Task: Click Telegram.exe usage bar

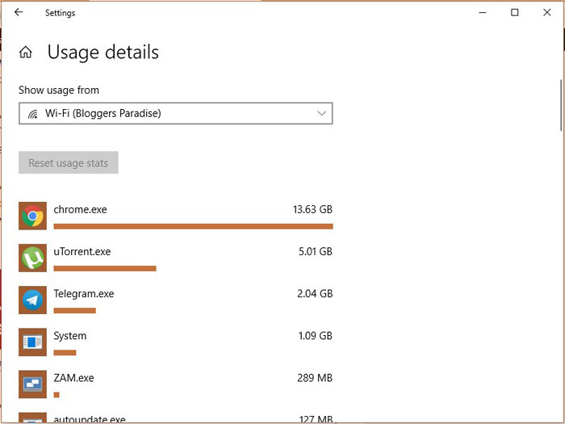Action: click(x=75, y=310)
